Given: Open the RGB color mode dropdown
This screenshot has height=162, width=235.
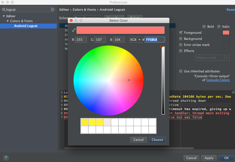Looking at the screenshot, I should 136,40.
